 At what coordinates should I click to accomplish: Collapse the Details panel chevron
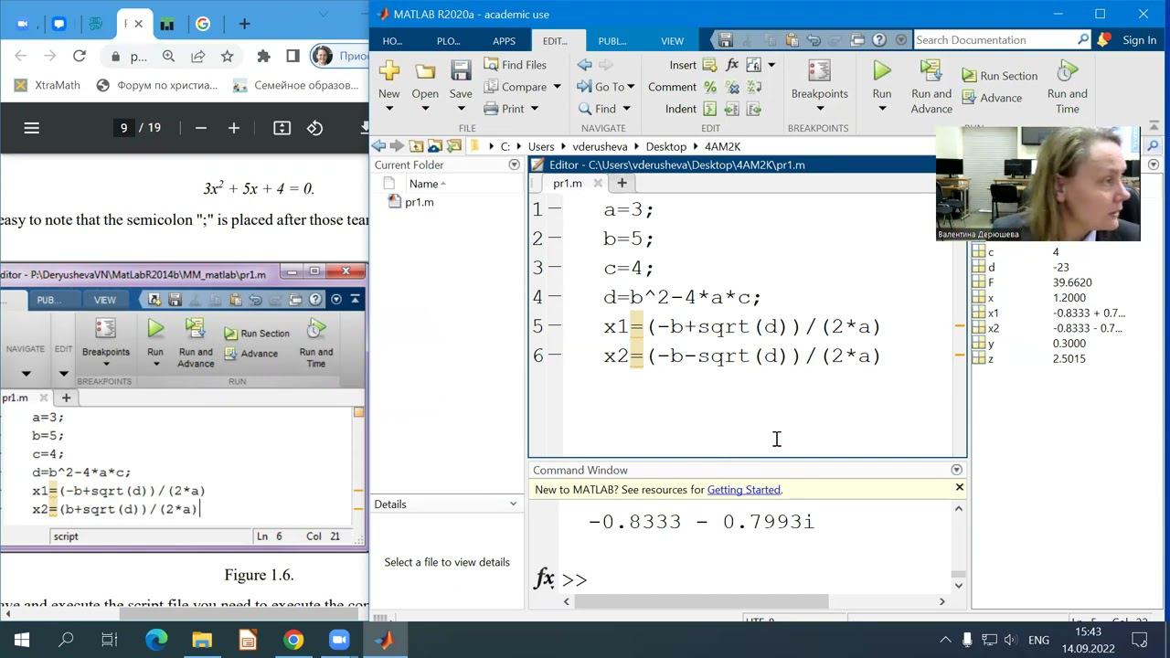(x=513, y=504)
